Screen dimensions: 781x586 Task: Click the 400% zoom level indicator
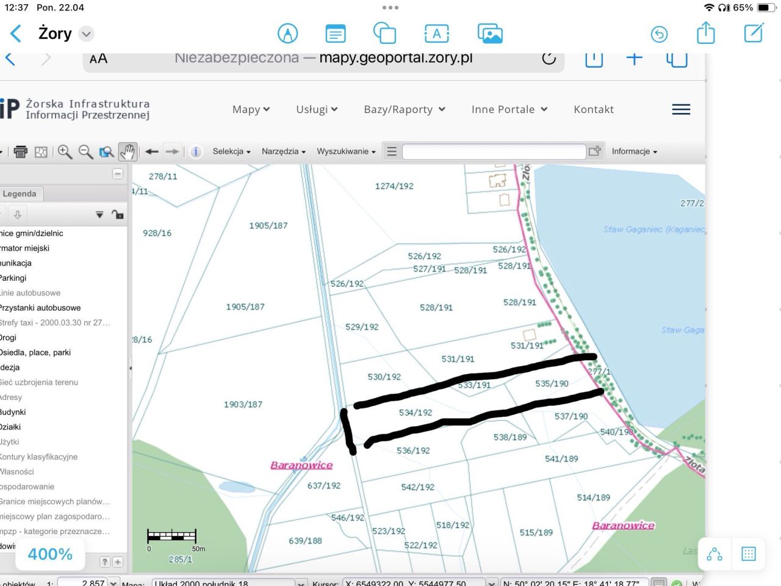50,554
